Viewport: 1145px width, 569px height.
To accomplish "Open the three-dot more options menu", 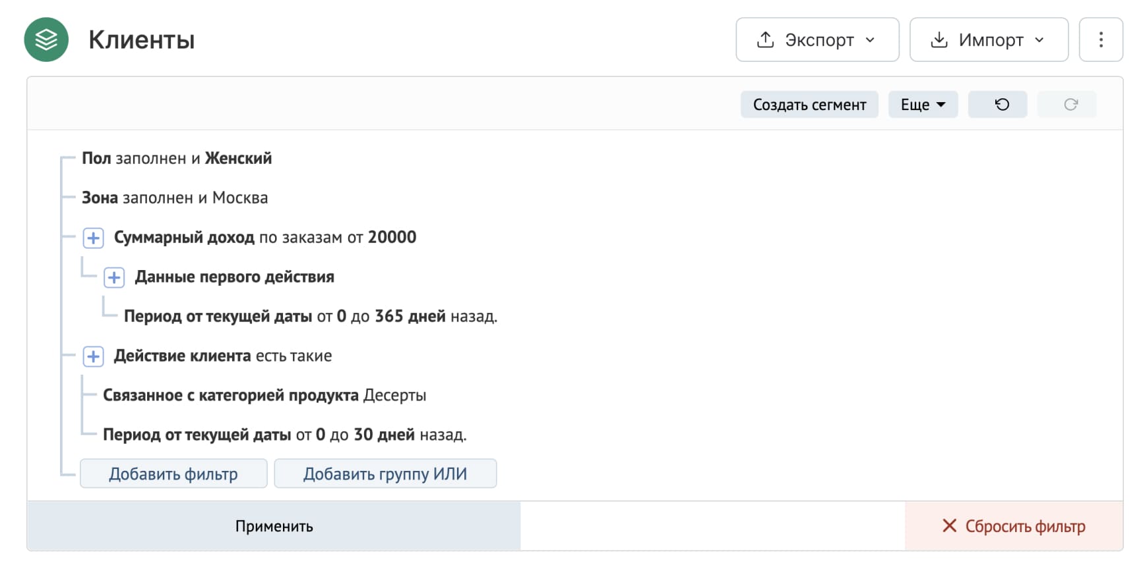I will [1100, 40].
